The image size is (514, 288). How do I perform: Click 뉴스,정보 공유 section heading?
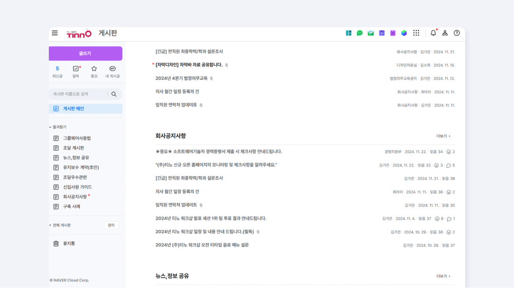(x=172, y=276)
